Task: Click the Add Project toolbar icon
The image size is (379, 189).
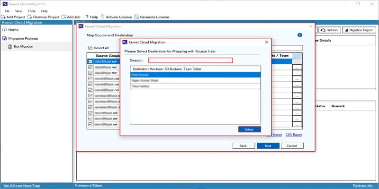Action: [x=3, y=17]
